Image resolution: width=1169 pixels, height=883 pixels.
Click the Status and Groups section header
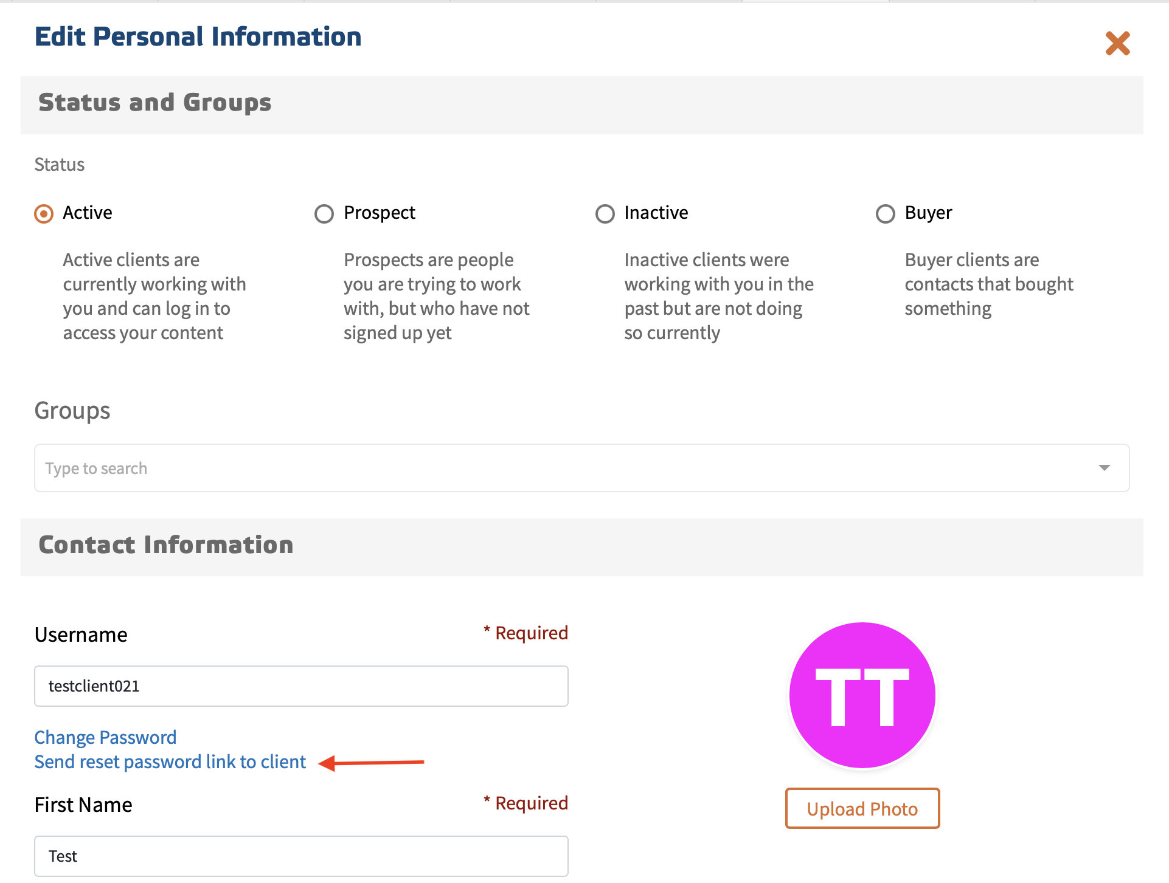coord(155,103)
